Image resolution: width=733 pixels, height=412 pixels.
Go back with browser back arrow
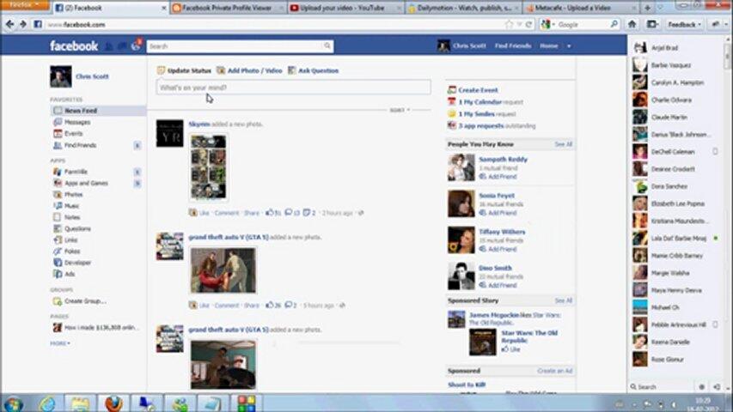[x=9, y=24]
